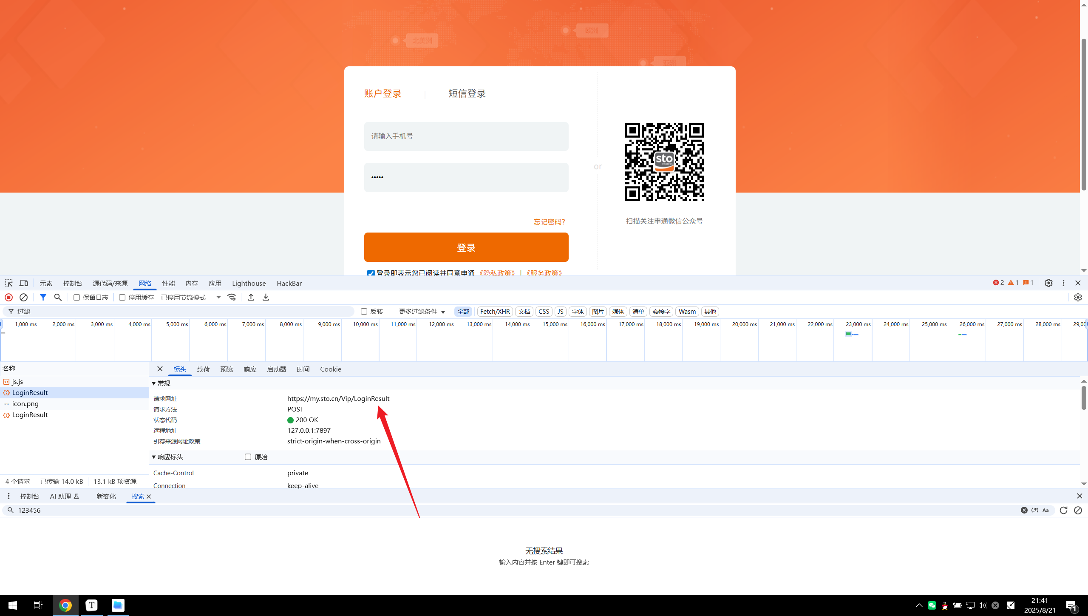1088x616 pixels.
Task: Click the export HAR download icon
Action: click(x=266, y=297)
